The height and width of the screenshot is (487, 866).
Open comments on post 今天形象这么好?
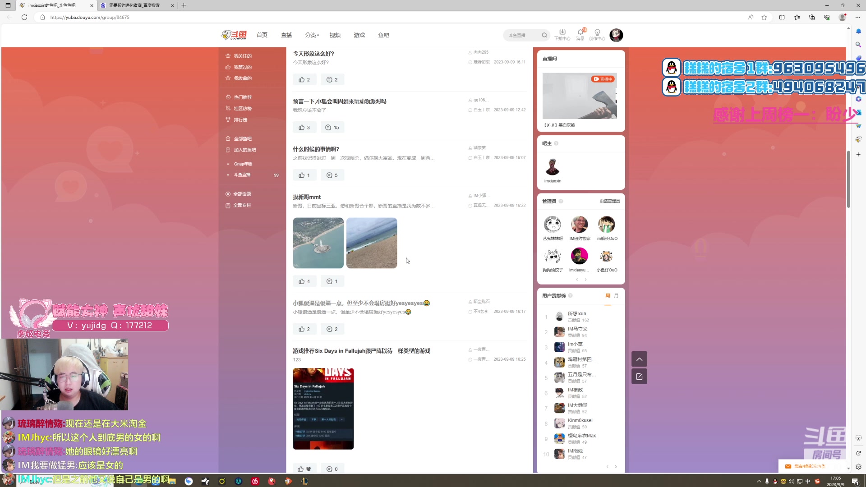coord(332,79)
